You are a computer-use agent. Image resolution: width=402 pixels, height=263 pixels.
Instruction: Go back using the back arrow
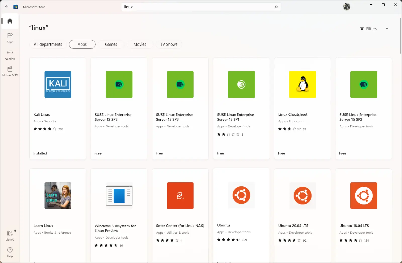[7, 7]
